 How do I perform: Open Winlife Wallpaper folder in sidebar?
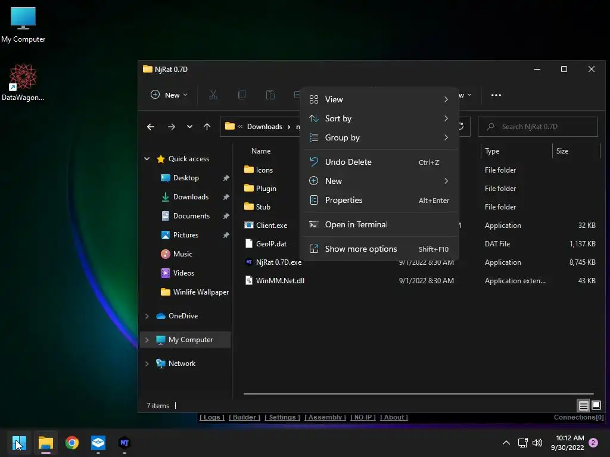[x=201, y=292]
